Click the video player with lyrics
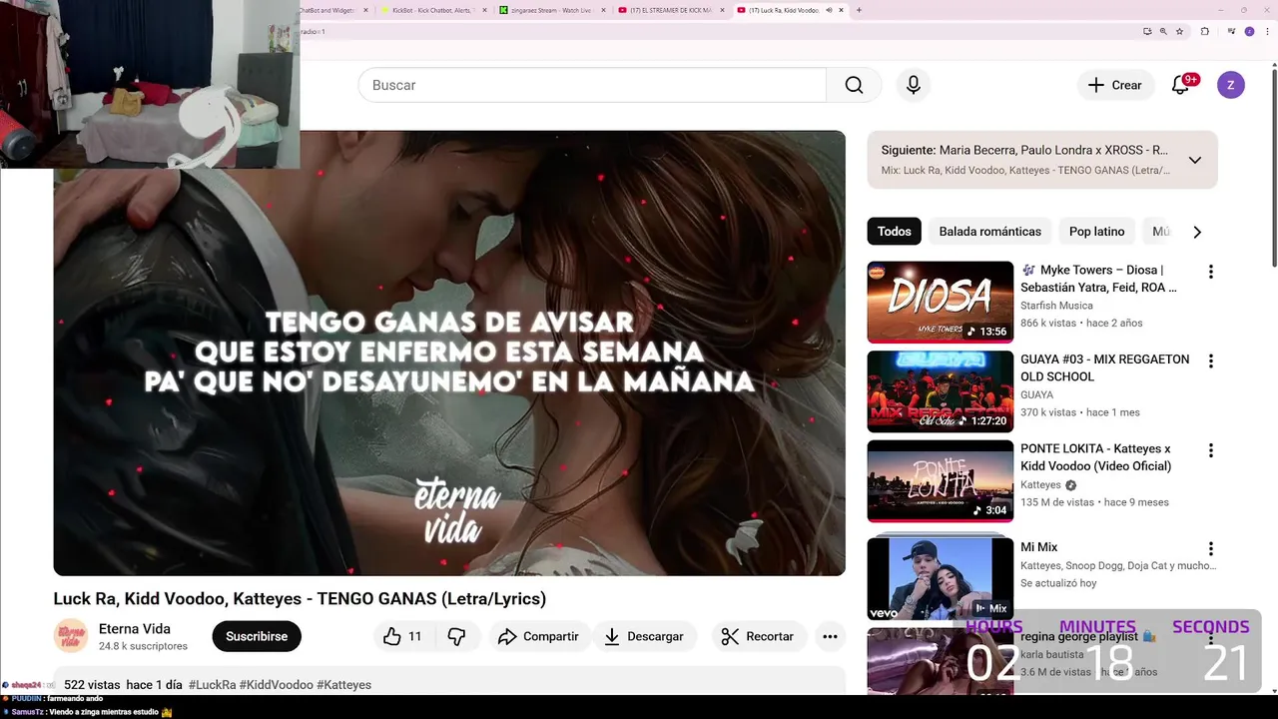 [x=449, y=353]
